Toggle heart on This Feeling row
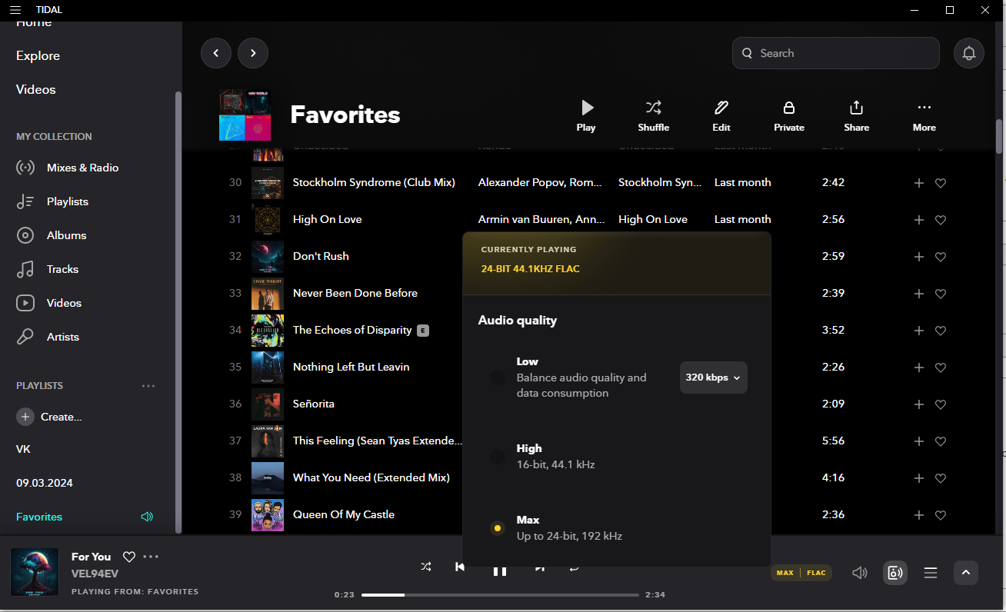Screen dimensions: 1006x612 (940, 441)
